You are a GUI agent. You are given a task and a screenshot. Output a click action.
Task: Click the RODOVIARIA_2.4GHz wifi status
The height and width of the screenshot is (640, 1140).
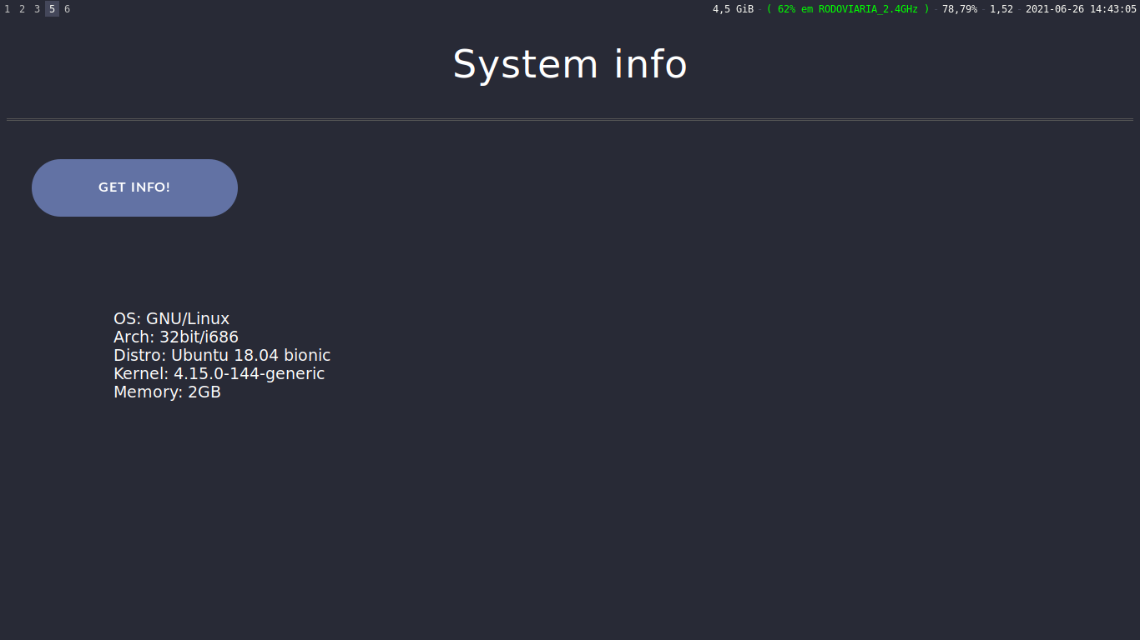[x=848, y=9]
